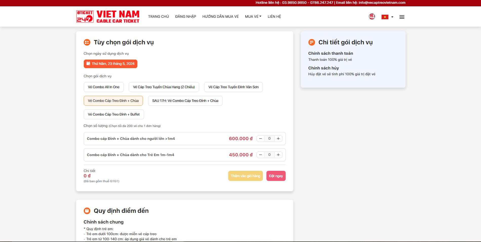
Task: Click the eTicket 247 Viet Nam logo
Action: pyautogui.click(x=108, y=17)
